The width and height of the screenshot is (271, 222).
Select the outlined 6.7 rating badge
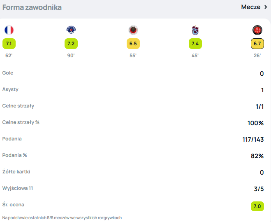click(x=257, y=44)
